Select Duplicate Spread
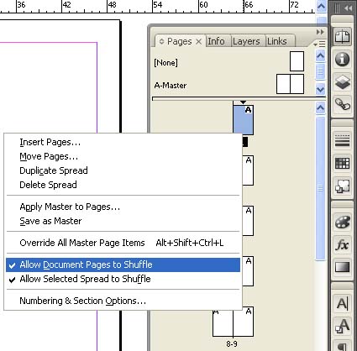 (x=123, y=170)
